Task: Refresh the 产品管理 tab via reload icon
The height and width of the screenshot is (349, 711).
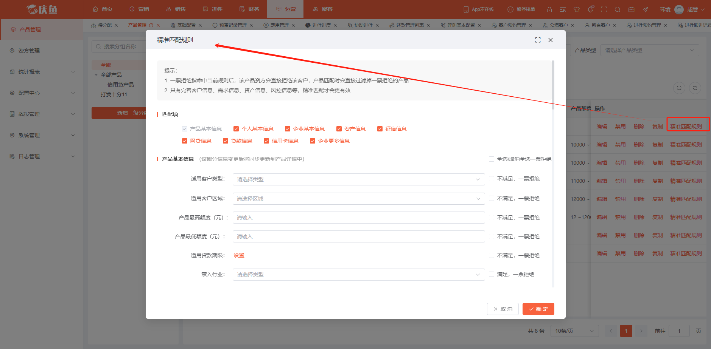Action: tap(151, 25)
